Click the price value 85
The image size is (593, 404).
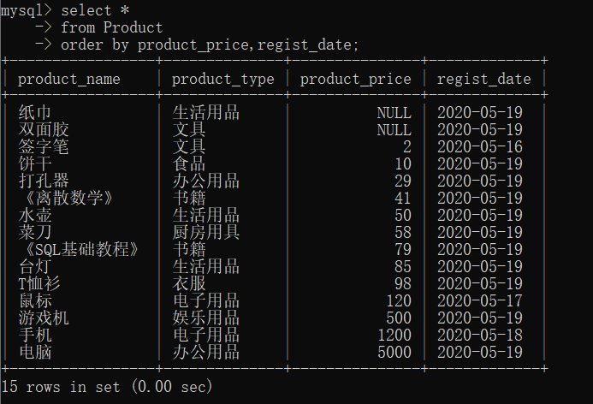(403, 266)
